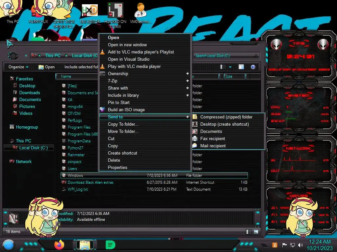Send to Mail recipient
Screen dimensions: 337x252
pos(228,146)
